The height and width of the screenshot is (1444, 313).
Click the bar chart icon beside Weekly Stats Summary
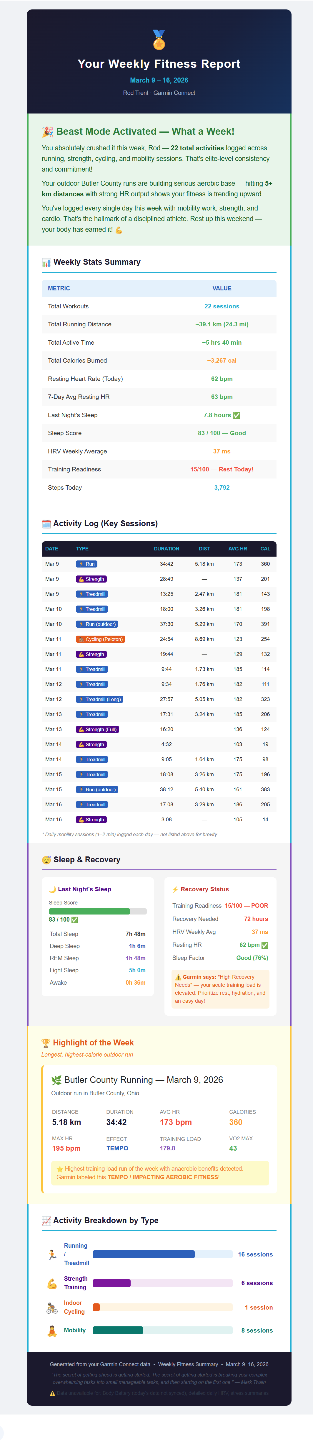pyautogui.click(x=46, y=262)
